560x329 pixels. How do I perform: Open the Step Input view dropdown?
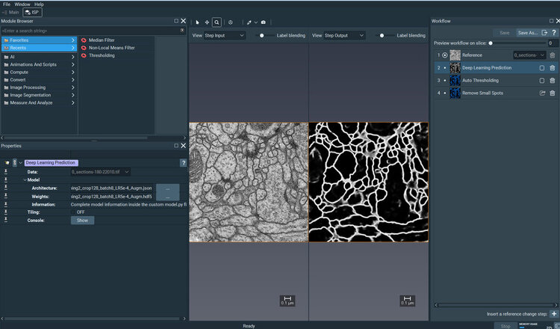(225, 35)
